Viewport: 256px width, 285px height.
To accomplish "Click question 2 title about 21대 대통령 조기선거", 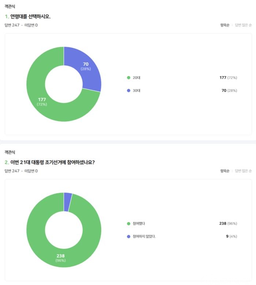I will click(x=53, y=162).
